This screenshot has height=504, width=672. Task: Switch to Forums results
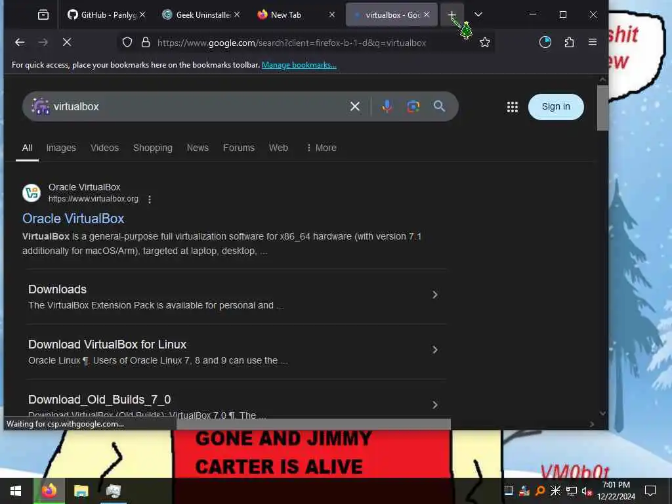239,148
